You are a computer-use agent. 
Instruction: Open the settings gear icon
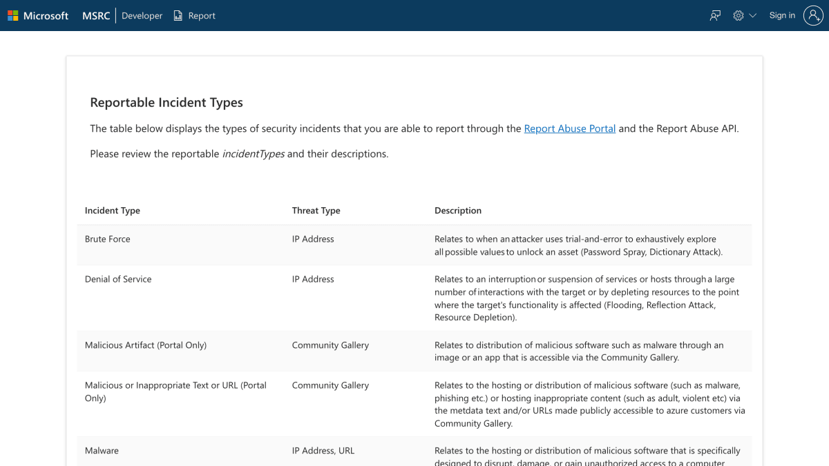click(739, 15)
